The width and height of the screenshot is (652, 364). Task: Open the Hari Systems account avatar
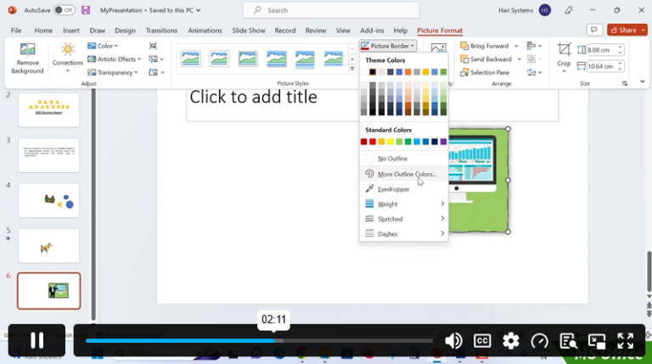tap(545, 10)
